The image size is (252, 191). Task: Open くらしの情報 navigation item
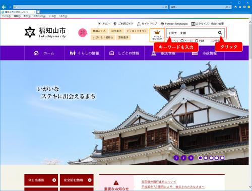pos(84,53)
